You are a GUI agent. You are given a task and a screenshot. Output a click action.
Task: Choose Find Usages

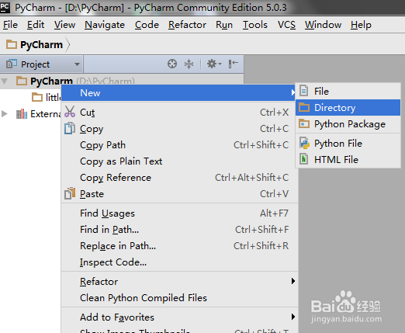[x=179, y=213]
